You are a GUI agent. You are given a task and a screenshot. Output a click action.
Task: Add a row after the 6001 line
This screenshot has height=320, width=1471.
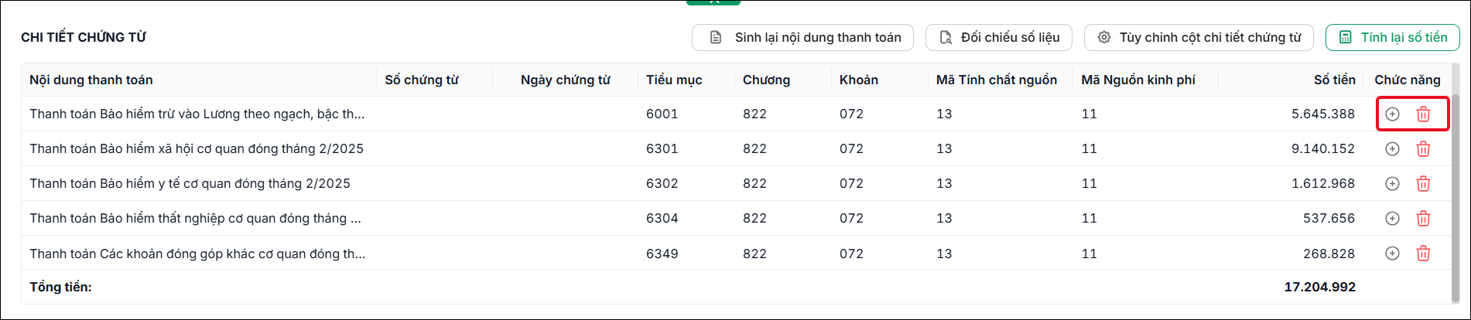[x=1392, y=114]
